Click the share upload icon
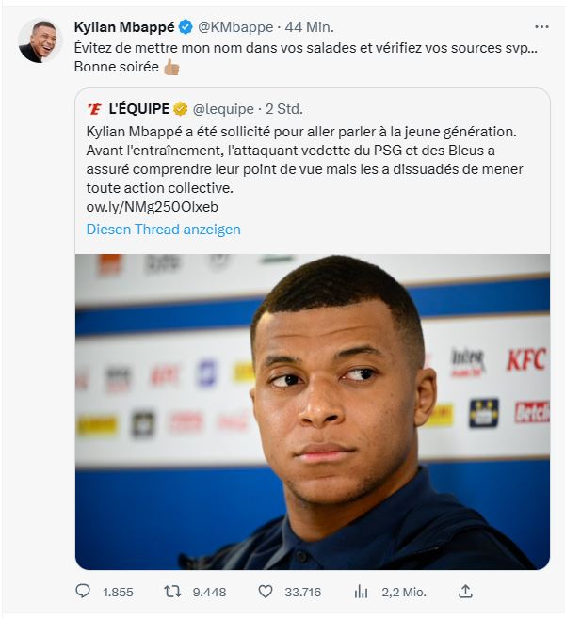This screenshot has height=618, width=565. coord(465,592)
